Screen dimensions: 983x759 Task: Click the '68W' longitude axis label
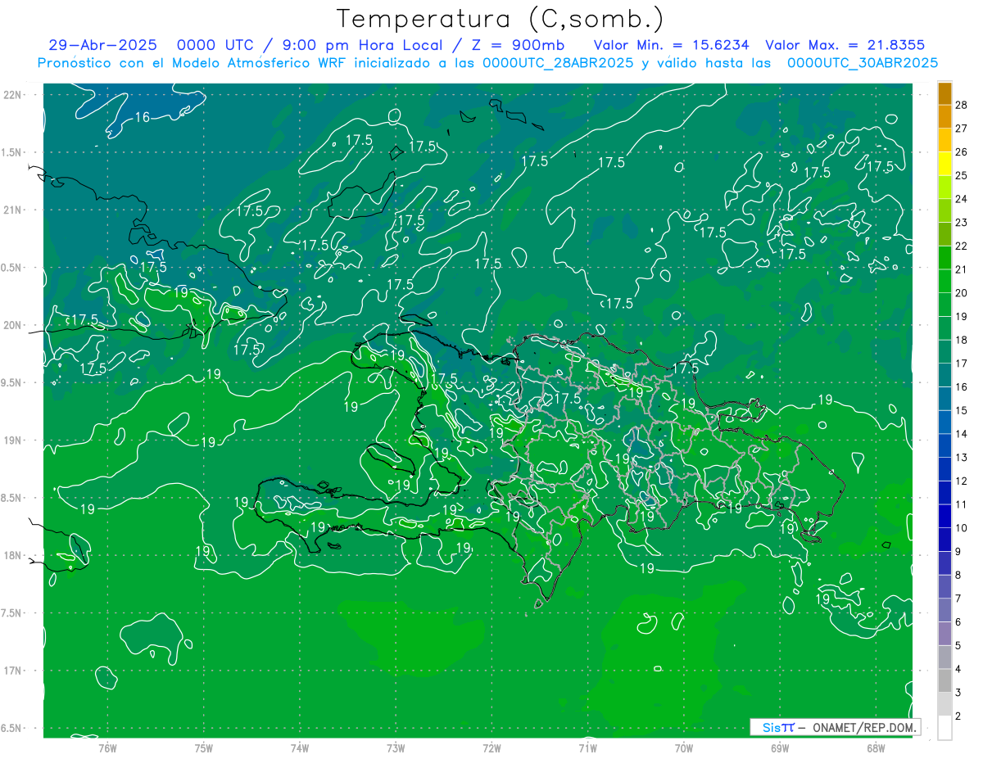pos(876,748)
